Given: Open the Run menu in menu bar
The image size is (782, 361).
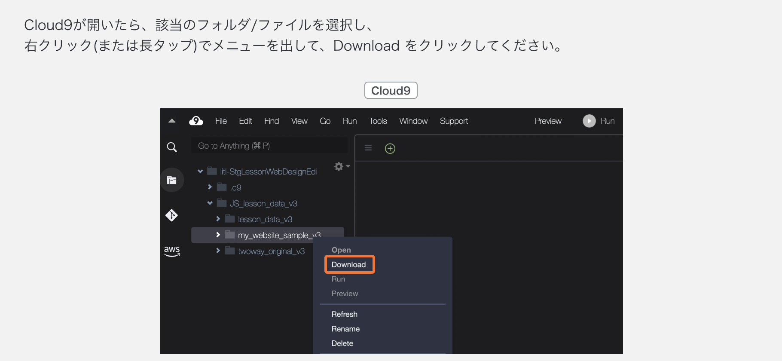Looking at the screenshot, I should [x=350, y=121].
